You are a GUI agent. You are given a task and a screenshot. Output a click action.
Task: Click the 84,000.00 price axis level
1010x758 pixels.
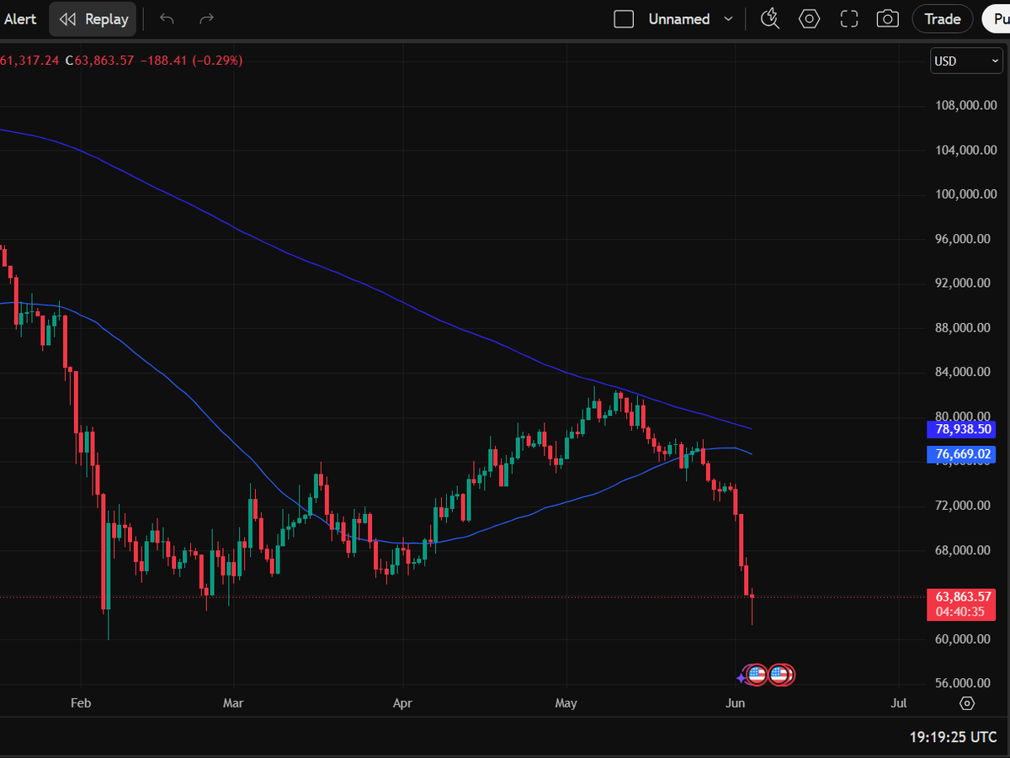tap(963, 373)
